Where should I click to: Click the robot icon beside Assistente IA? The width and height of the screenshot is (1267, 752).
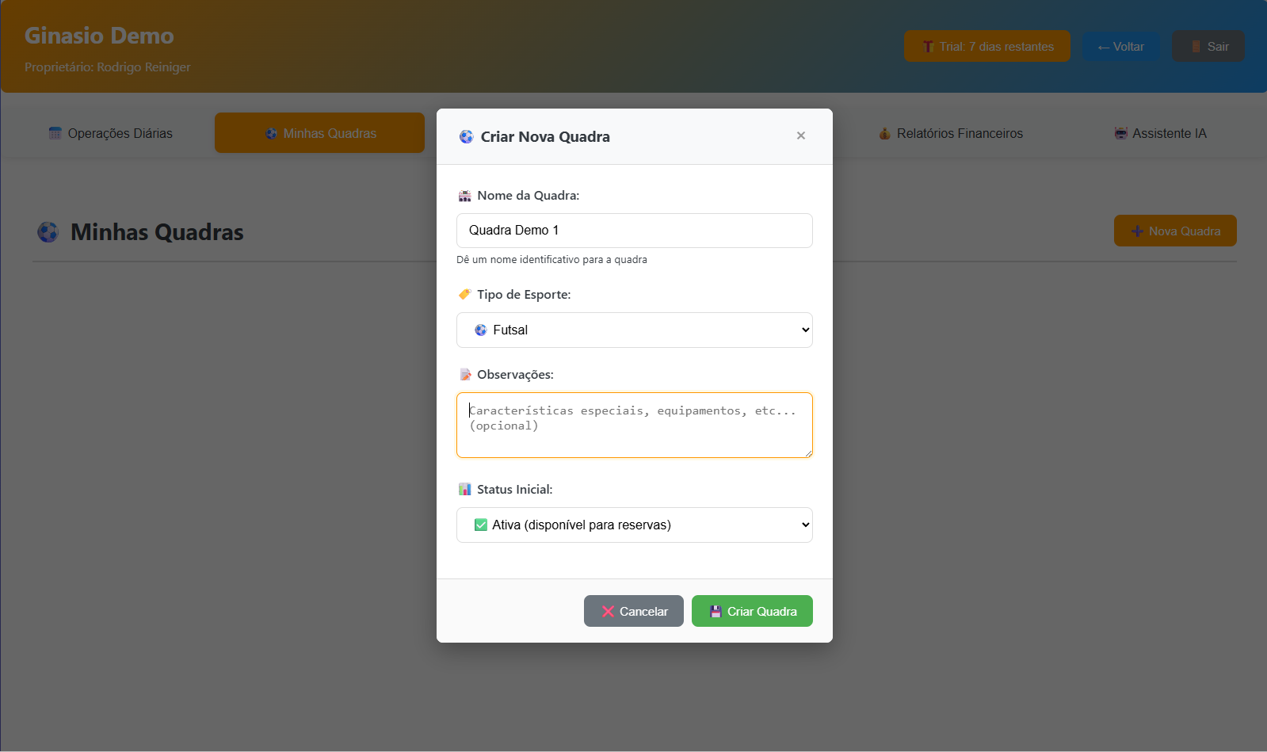pos(1120,133)
